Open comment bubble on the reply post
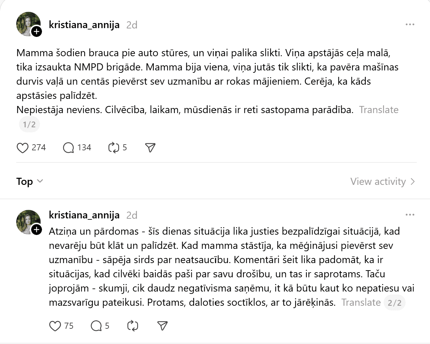This screenshot has height=344, width=430. pos(96,326)
